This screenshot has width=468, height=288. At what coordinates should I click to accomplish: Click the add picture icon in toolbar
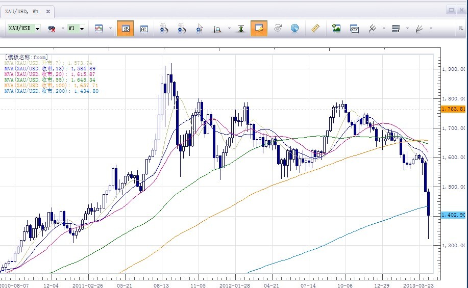coord(336,29)
